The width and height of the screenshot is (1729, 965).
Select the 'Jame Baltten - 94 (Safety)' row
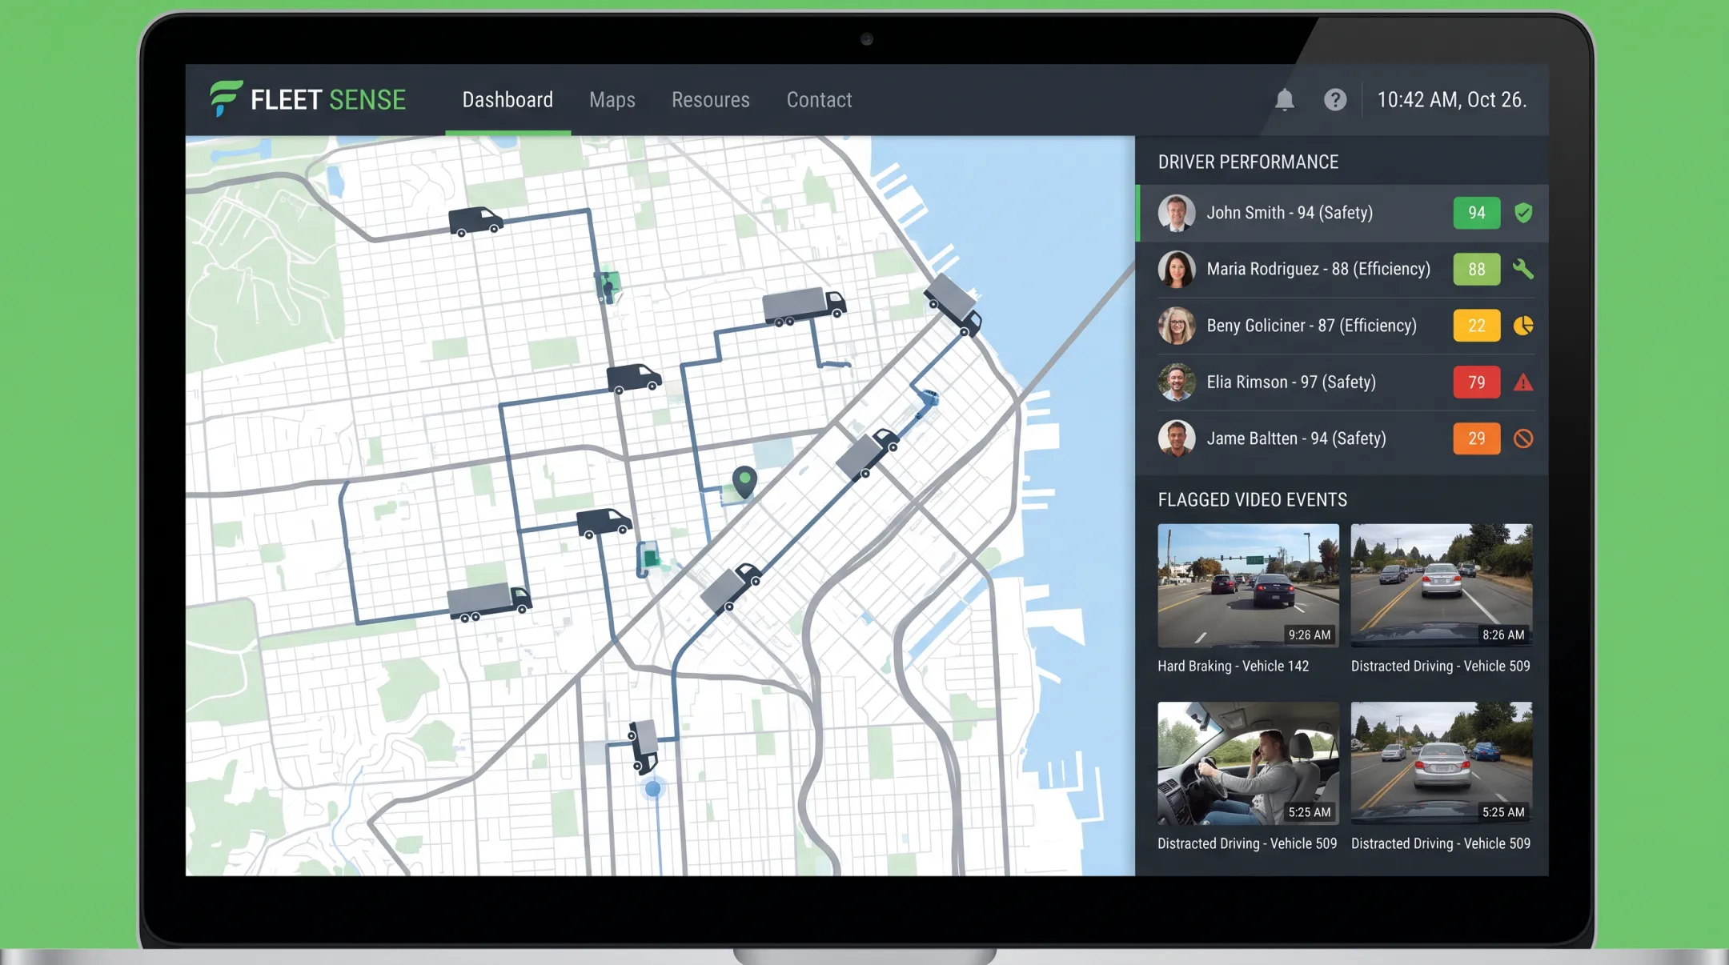1342,439
